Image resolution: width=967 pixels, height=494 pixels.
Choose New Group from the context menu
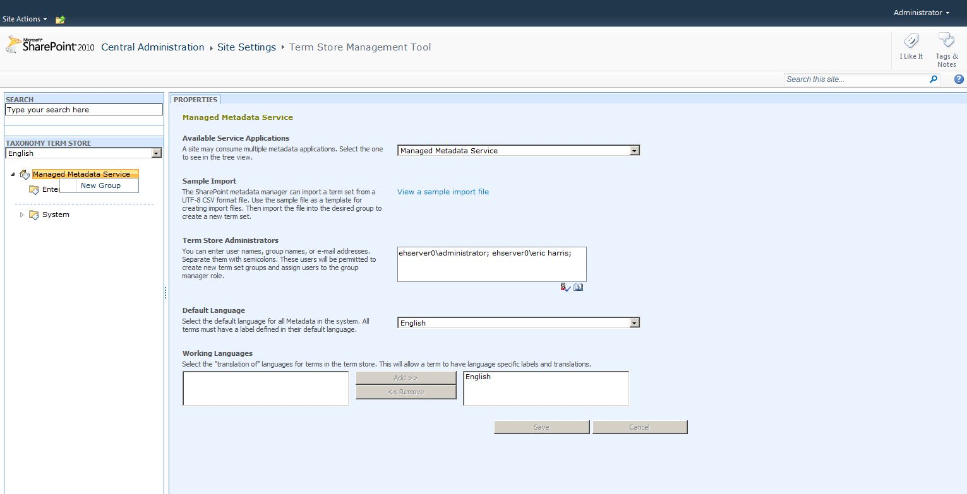(x=100, y=185)
